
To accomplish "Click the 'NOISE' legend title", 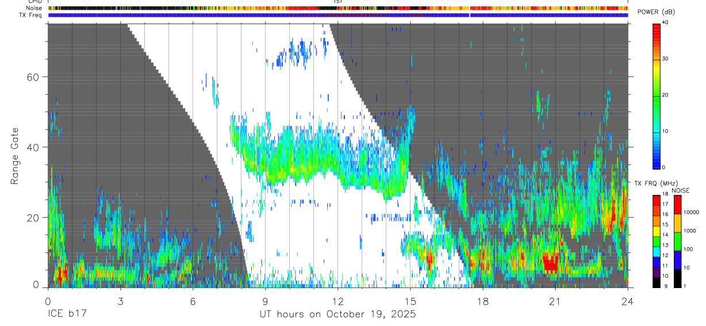I will click(680, 190).
